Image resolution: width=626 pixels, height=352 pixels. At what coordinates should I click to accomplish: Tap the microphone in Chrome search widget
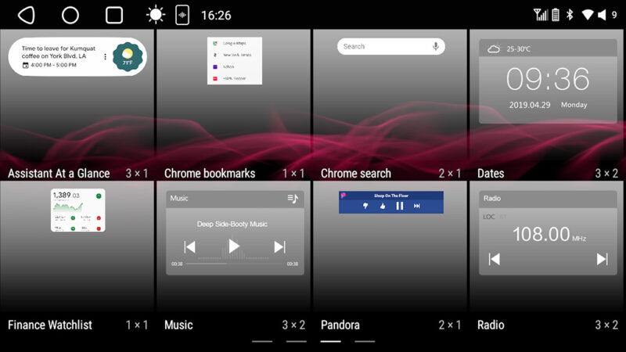435,47
